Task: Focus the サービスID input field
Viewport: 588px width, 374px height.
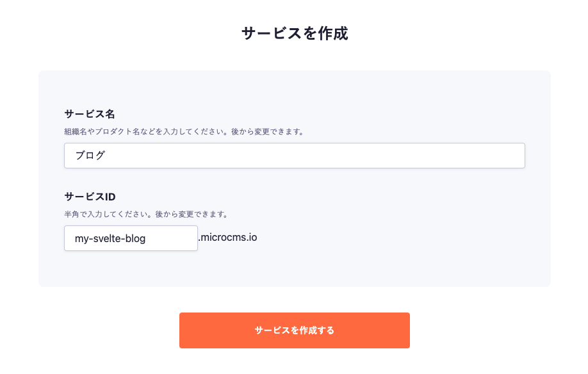Action: click(x=131, y=238)
